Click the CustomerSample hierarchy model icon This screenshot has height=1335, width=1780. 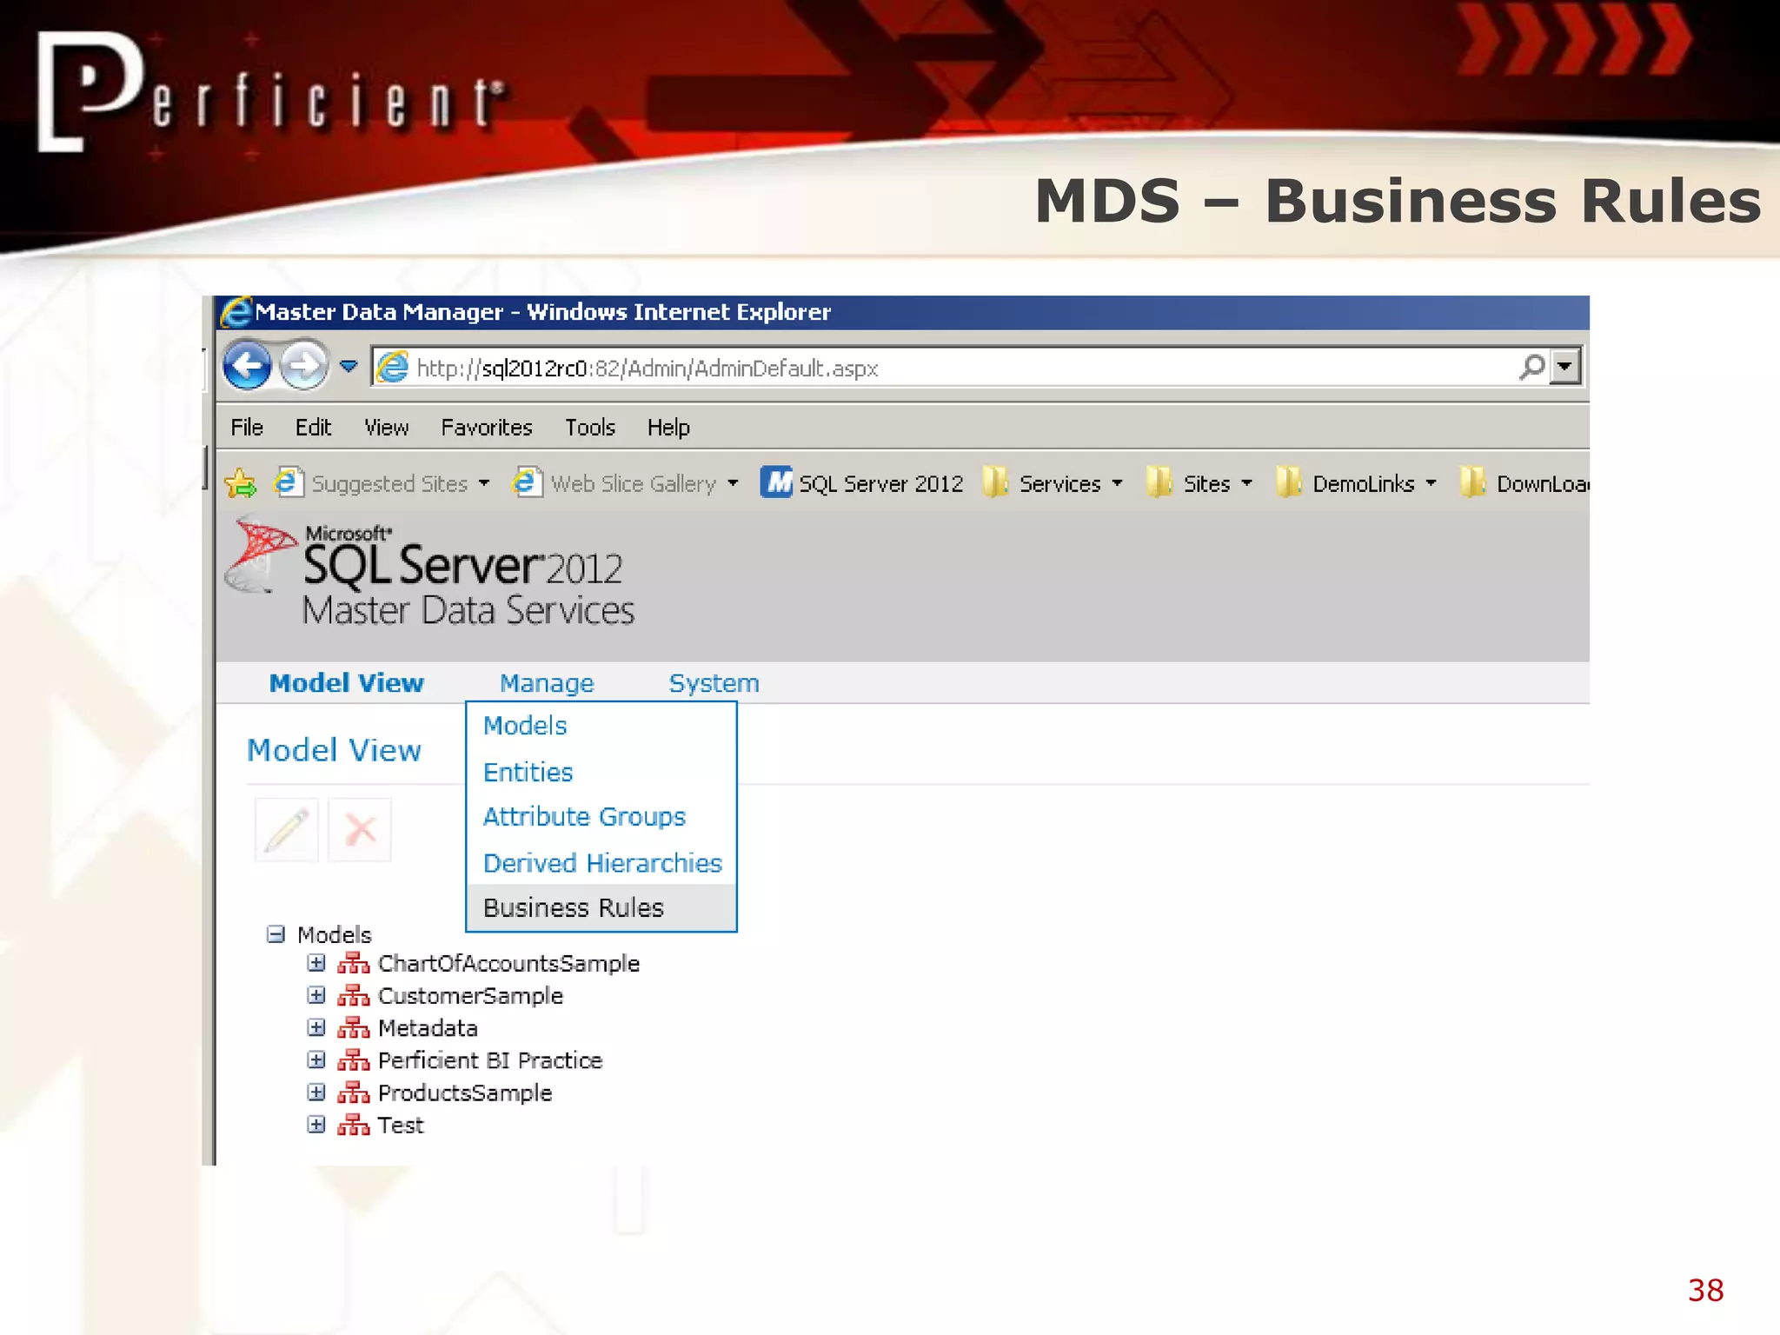(x=354, y=995)
